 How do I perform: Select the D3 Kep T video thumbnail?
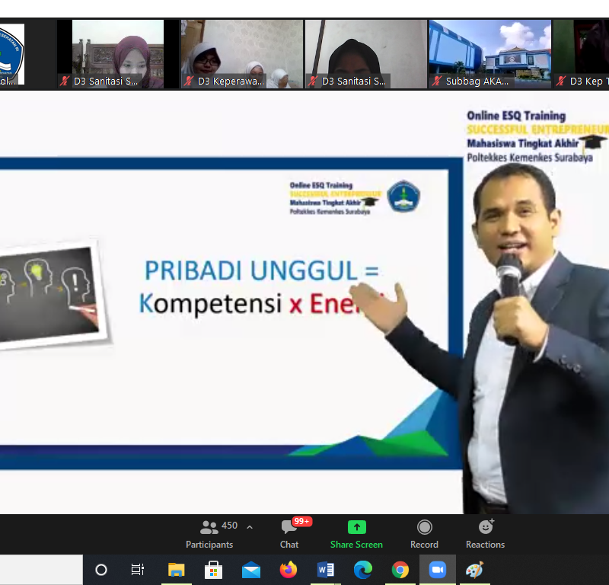pyautogui.click(x=582, y=53)
